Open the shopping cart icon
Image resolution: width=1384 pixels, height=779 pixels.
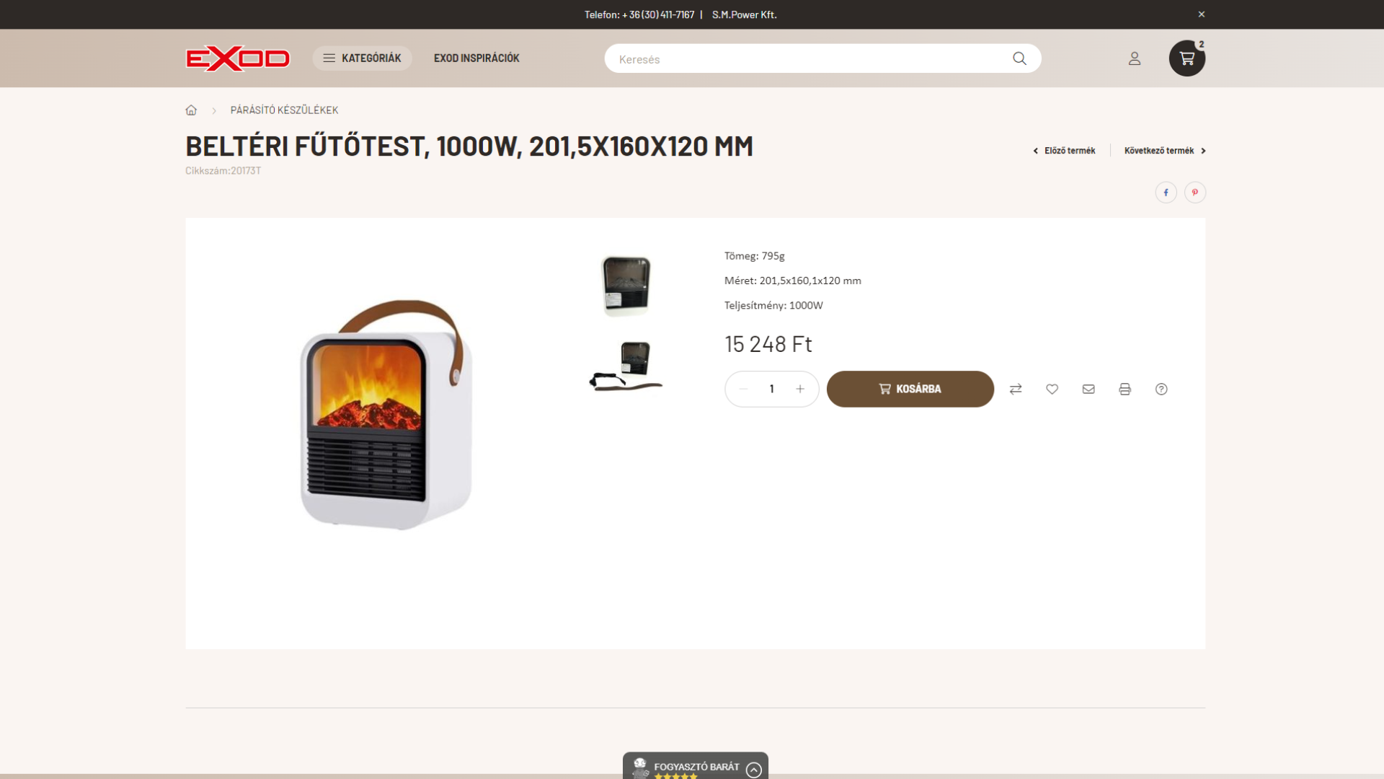[1186, 58]
